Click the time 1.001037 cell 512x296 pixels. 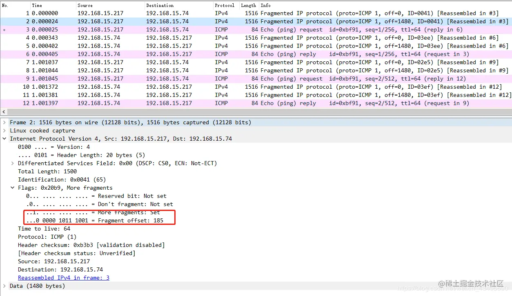45,62
